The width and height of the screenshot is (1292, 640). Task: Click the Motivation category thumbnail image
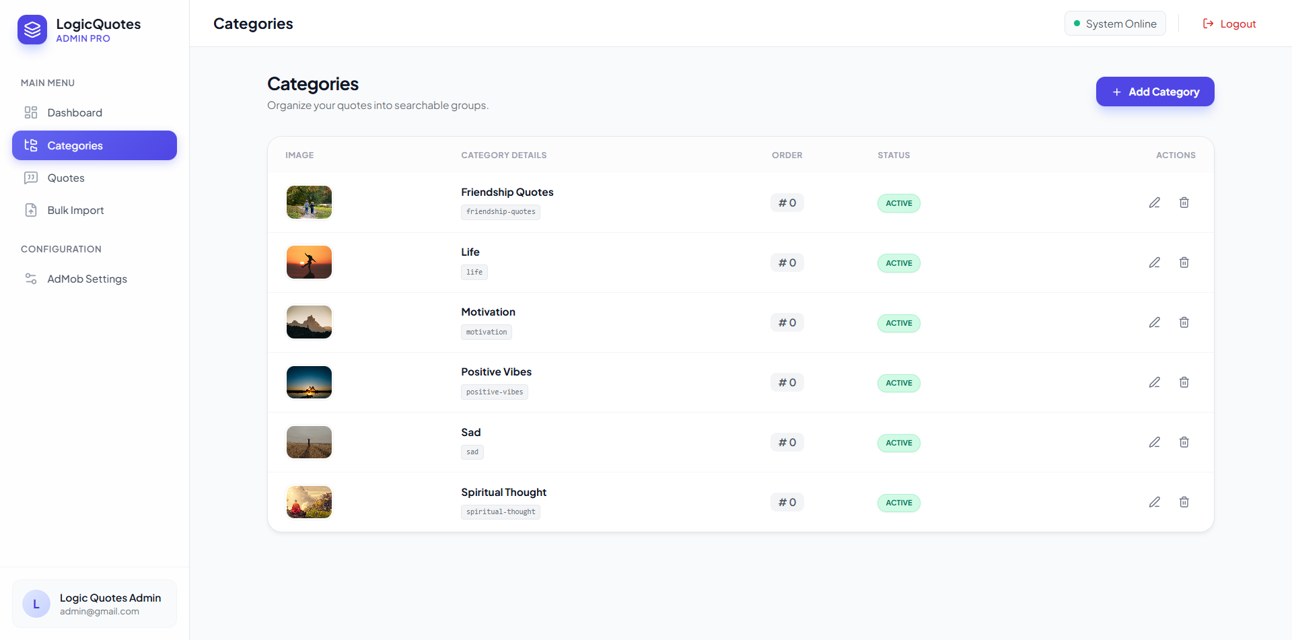click(309, 322)
